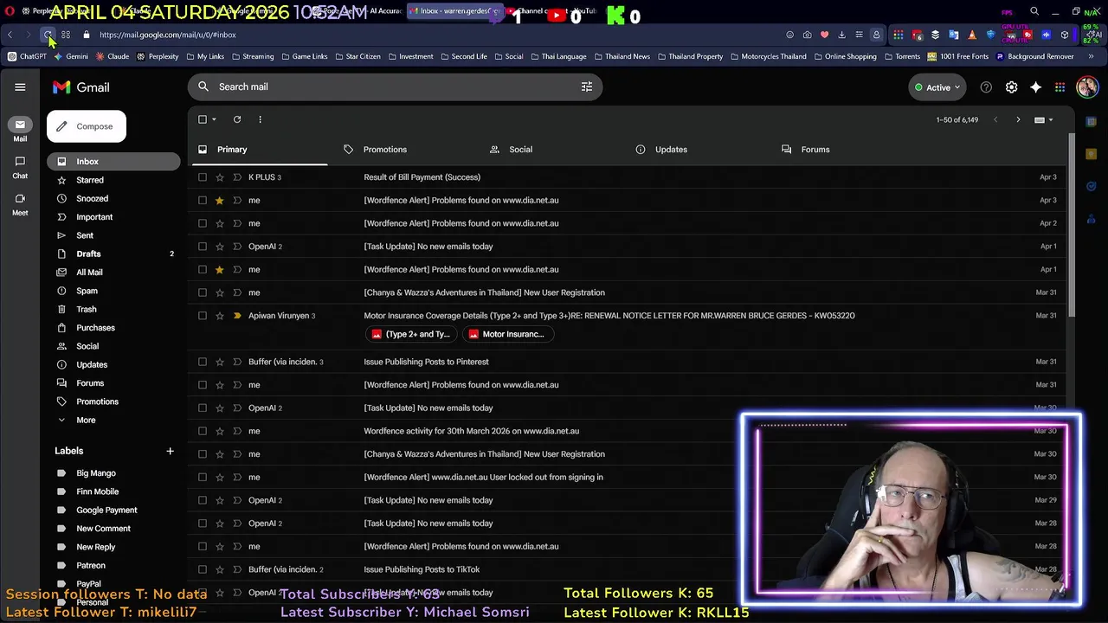Screen dimensions: 1108x623
Task: Open the ChatGPT bookmark
Action: pyautogui.click(x=27, y=56)
